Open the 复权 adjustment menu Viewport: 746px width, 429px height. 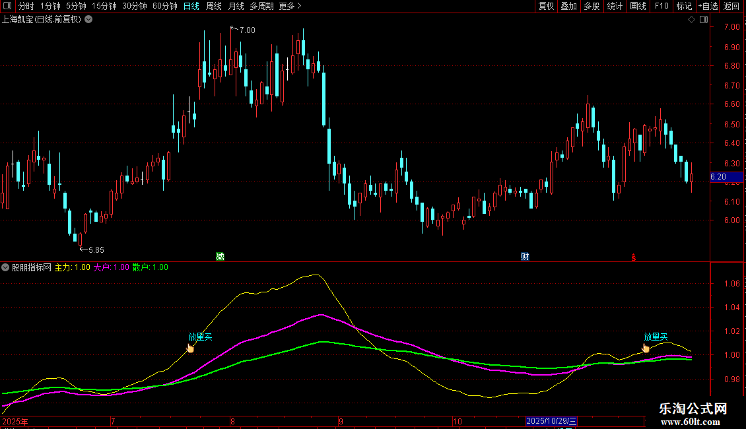pos(546,6)
